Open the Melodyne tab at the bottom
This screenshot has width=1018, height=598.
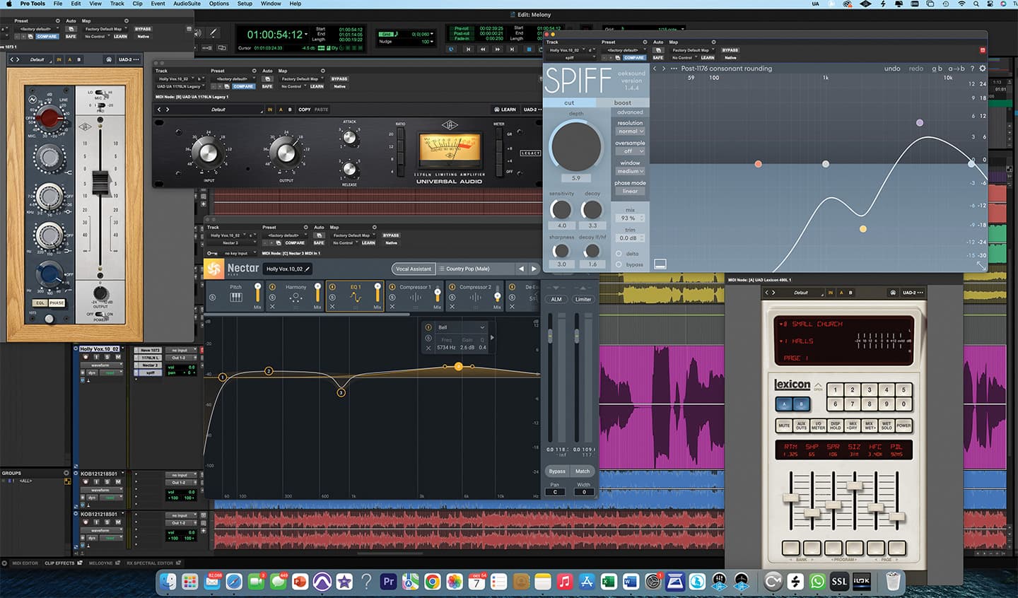coord(100,563)
